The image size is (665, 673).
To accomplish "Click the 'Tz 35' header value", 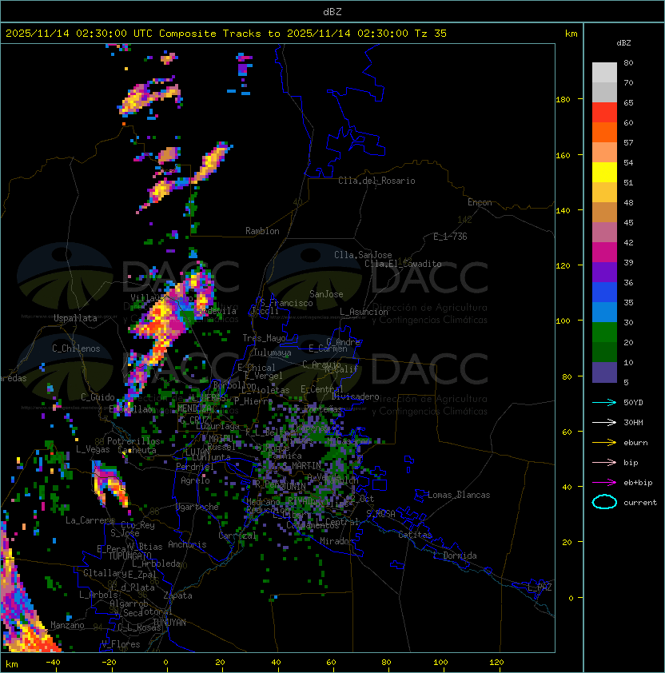I will pos(431,33).
